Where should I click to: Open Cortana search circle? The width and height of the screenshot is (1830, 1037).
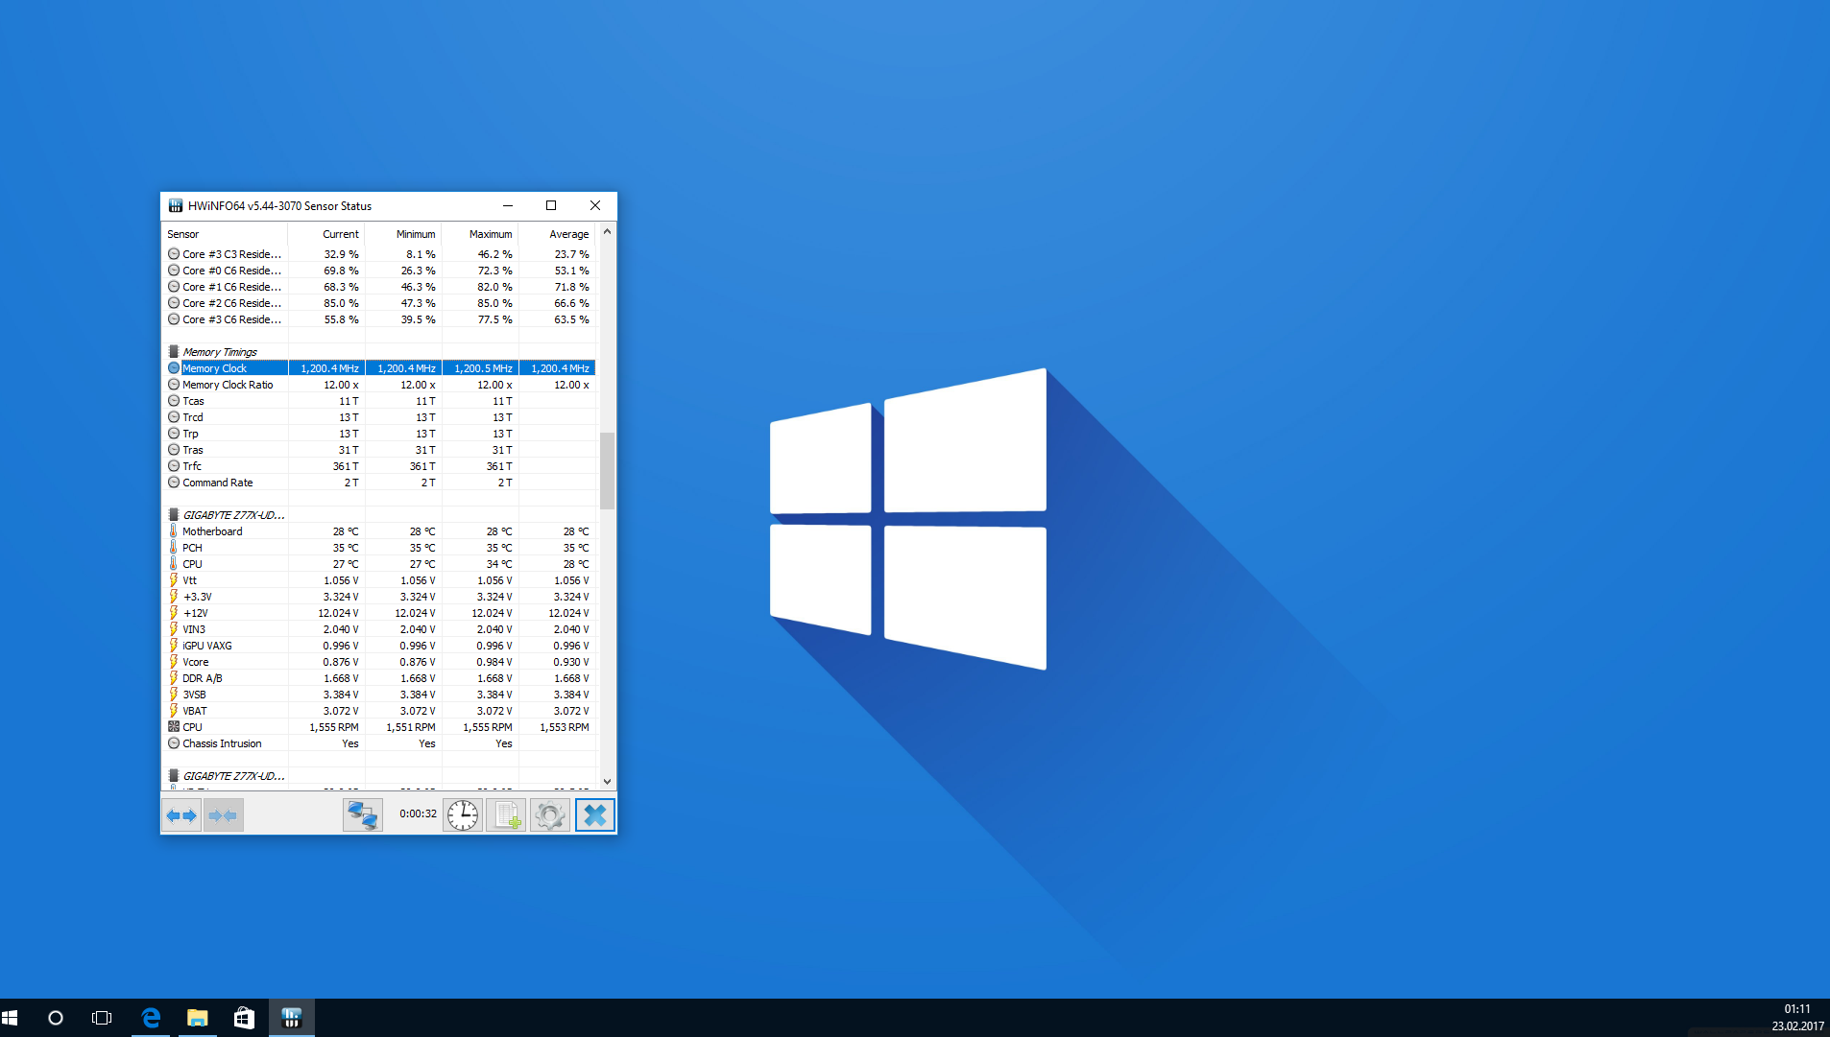coord(56,1018)
